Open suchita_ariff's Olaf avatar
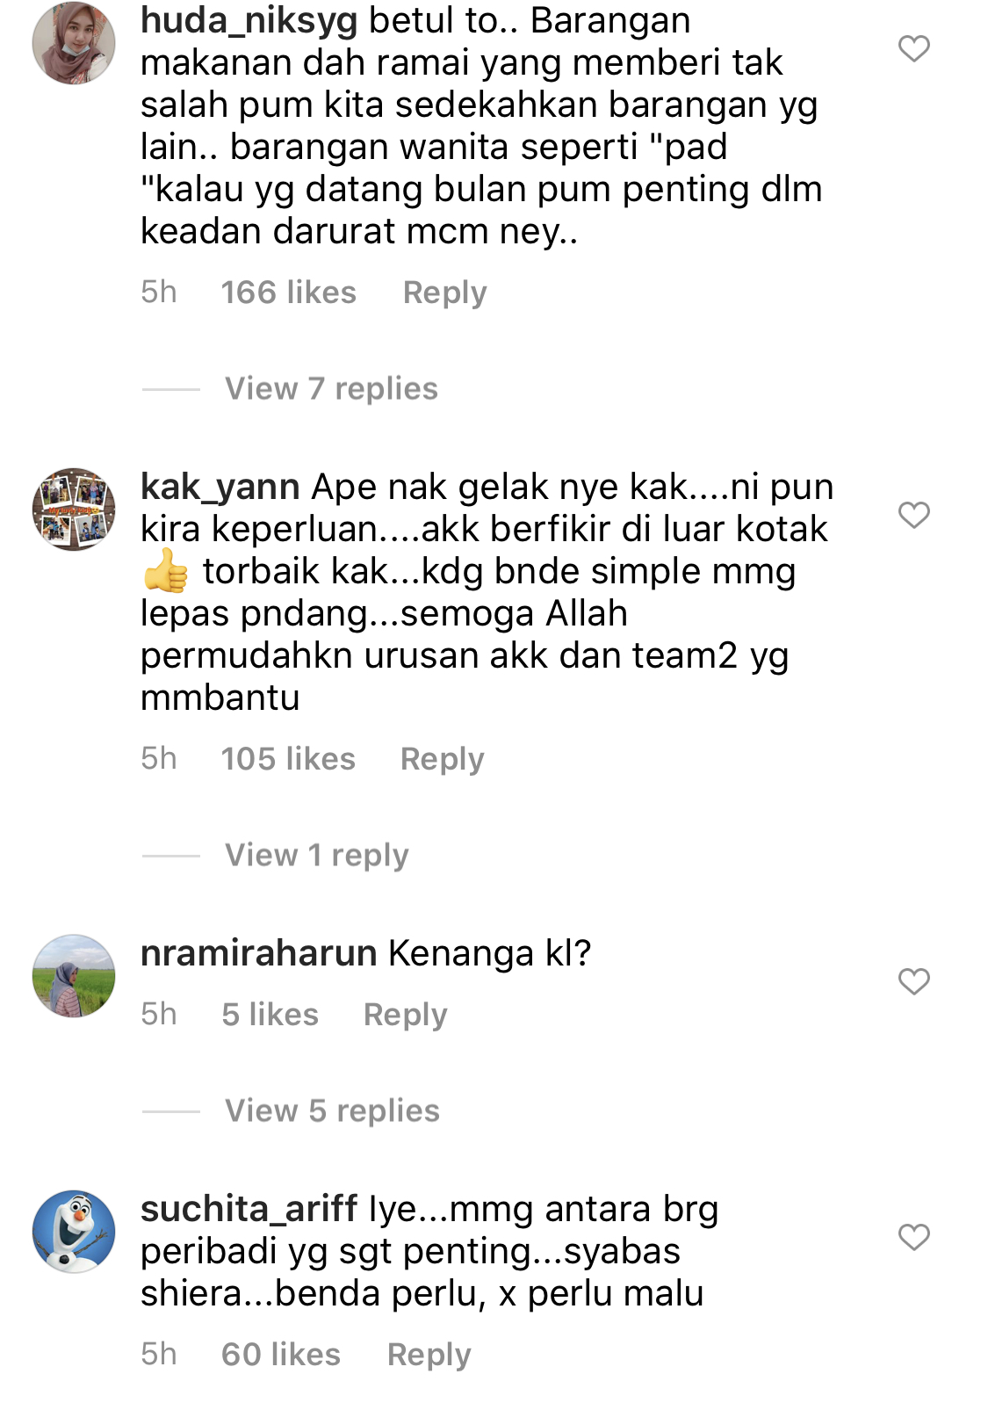 74,1232
